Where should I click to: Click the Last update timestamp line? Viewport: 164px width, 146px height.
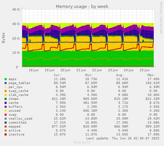pyautogui.click(x=123, y=138)
